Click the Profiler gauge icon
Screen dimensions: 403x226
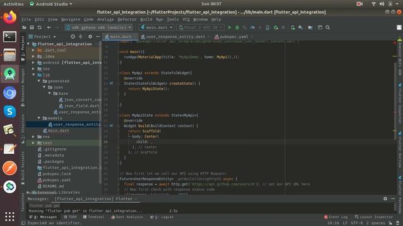click(253, 28)
